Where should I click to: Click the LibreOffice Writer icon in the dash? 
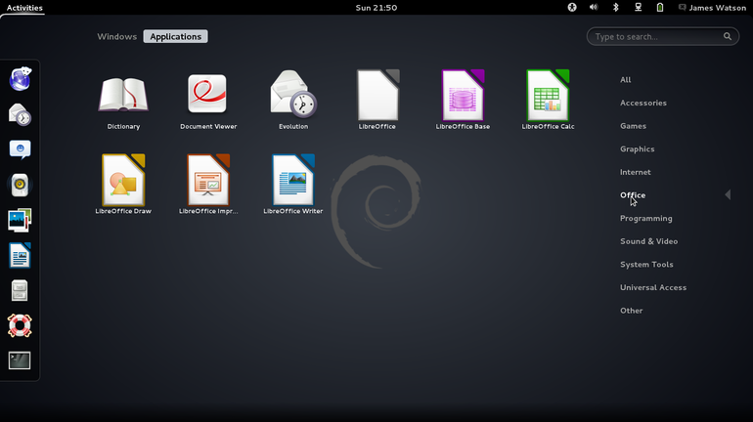click(20, 255)
